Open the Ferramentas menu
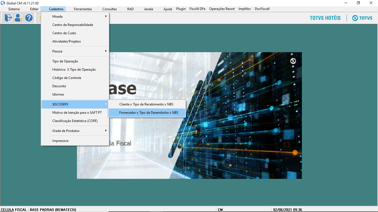The width and height of the screenshot is (378, 212). click(83, 9)
